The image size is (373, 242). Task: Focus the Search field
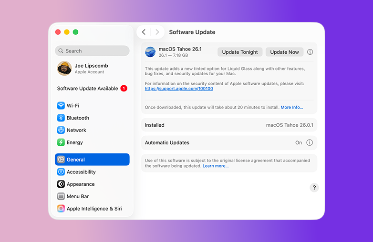[x=93, y=51]
